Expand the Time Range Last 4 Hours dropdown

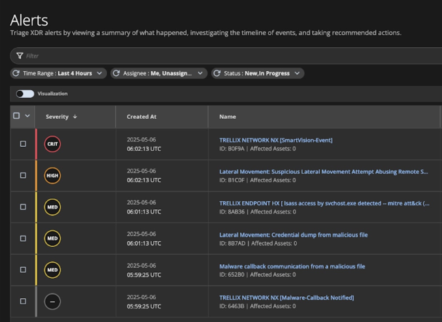(99, 73)
